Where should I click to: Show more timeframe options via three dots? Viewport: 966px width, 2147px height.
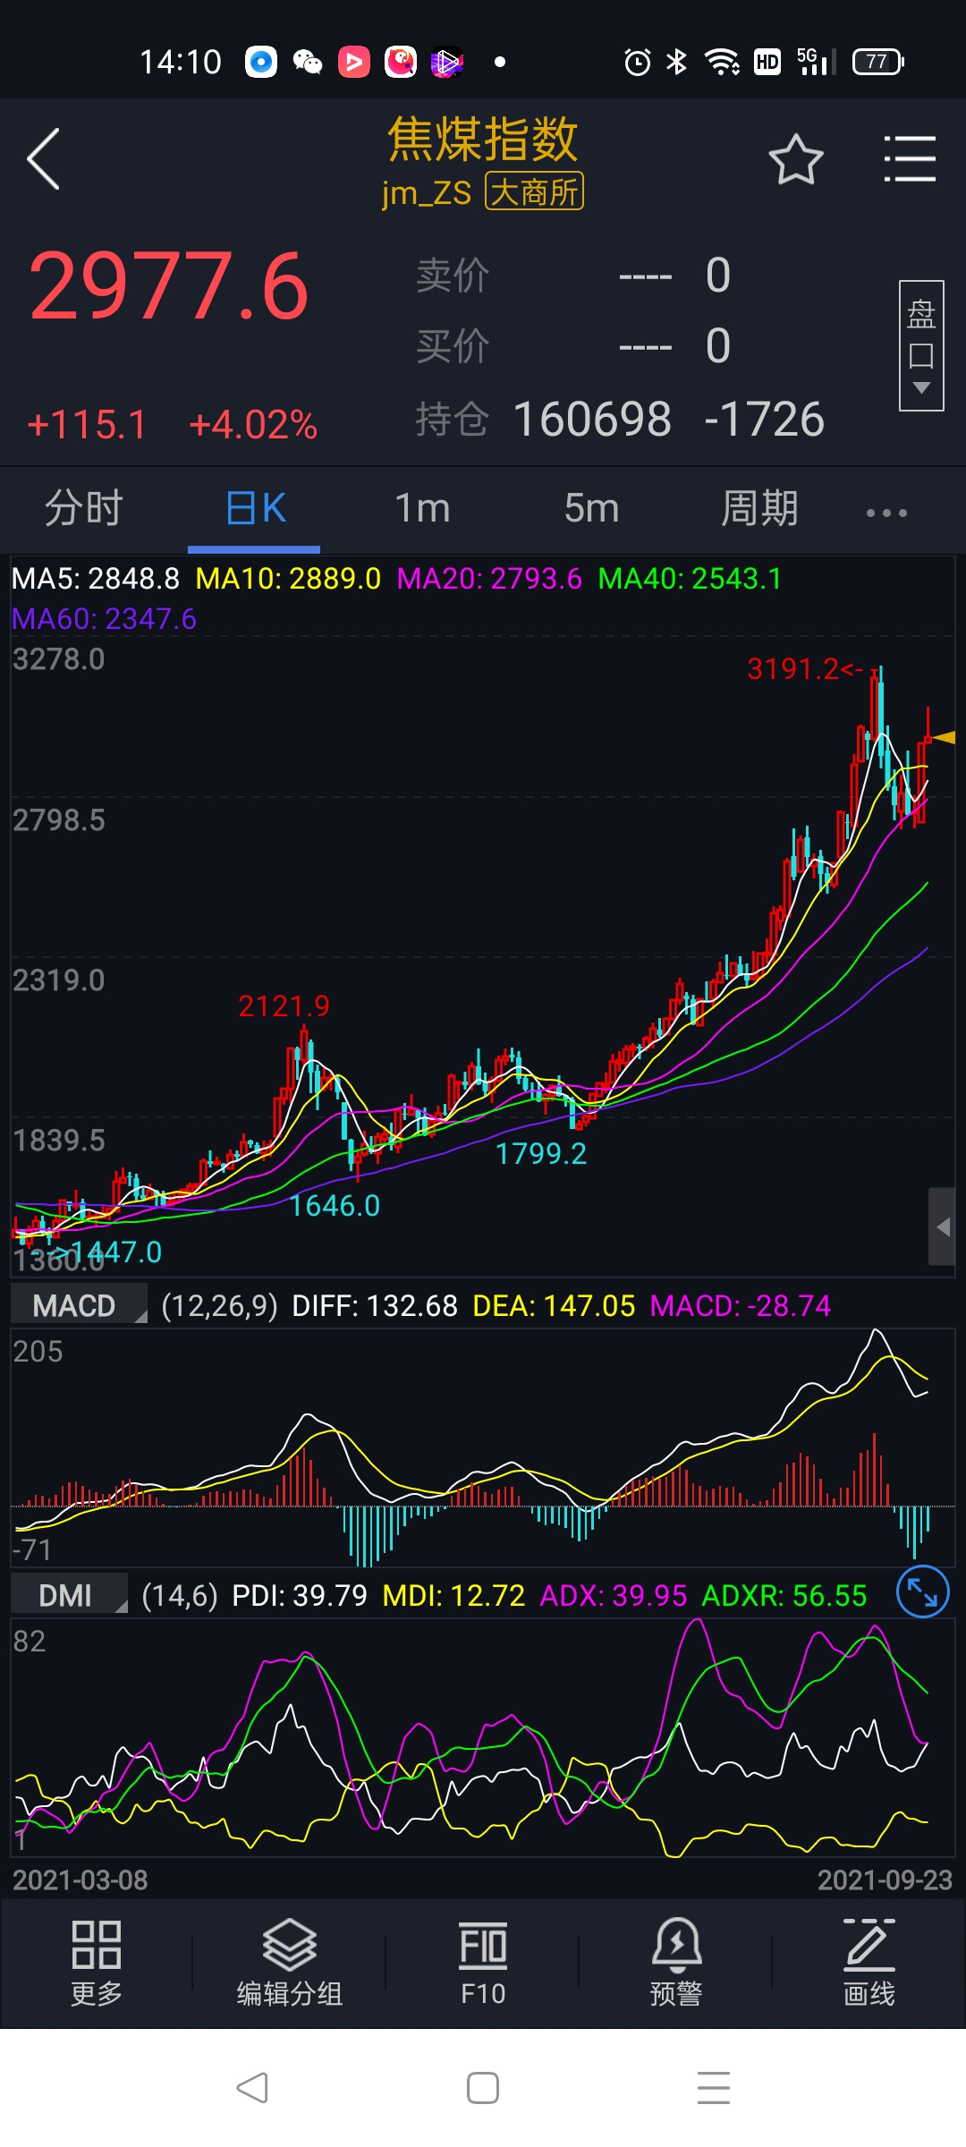(x=886, y=513)
